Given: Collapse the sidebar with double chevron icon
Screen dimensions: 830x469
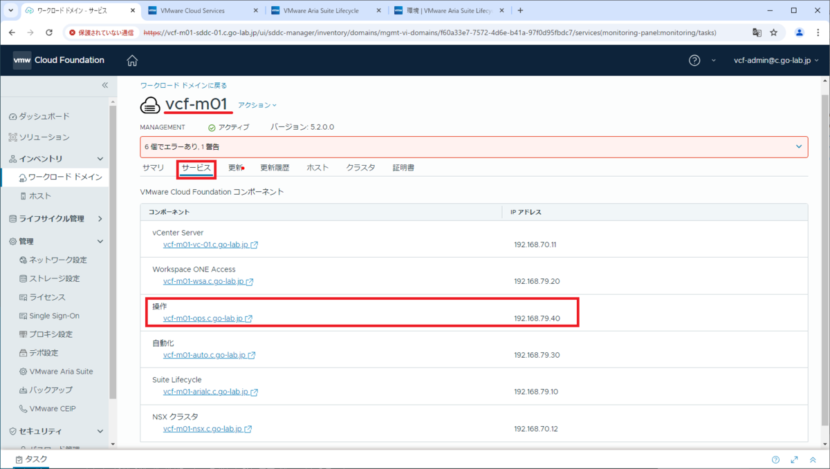Looking at the screenshot, I should click(x=105, y=85).
